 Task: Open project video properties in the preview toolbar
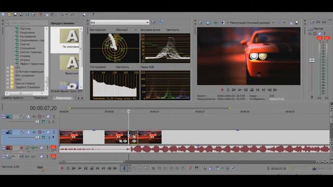(200, 23)
